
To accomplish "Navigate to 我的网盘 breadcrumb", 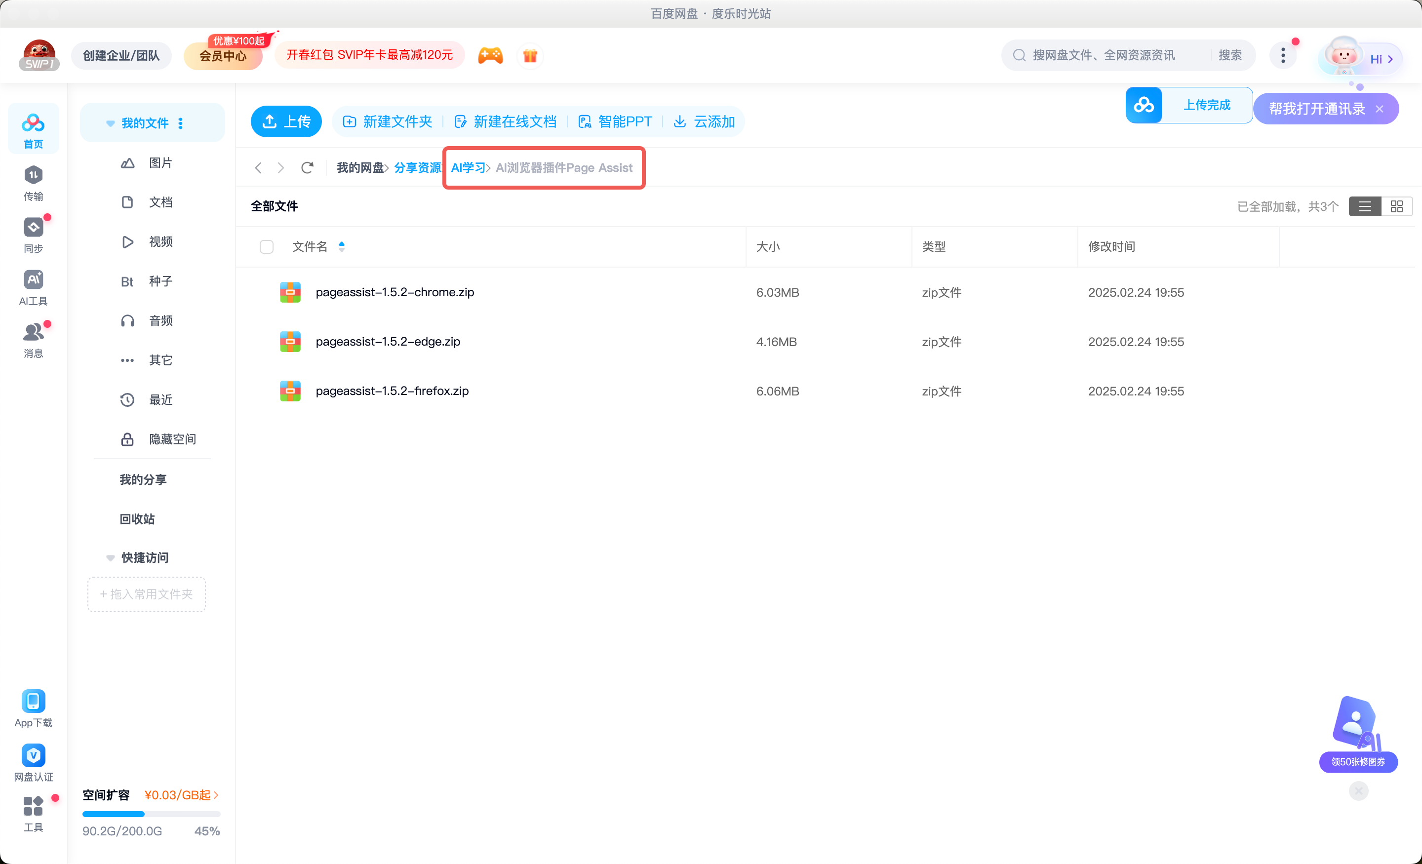I will coord(360,167).
